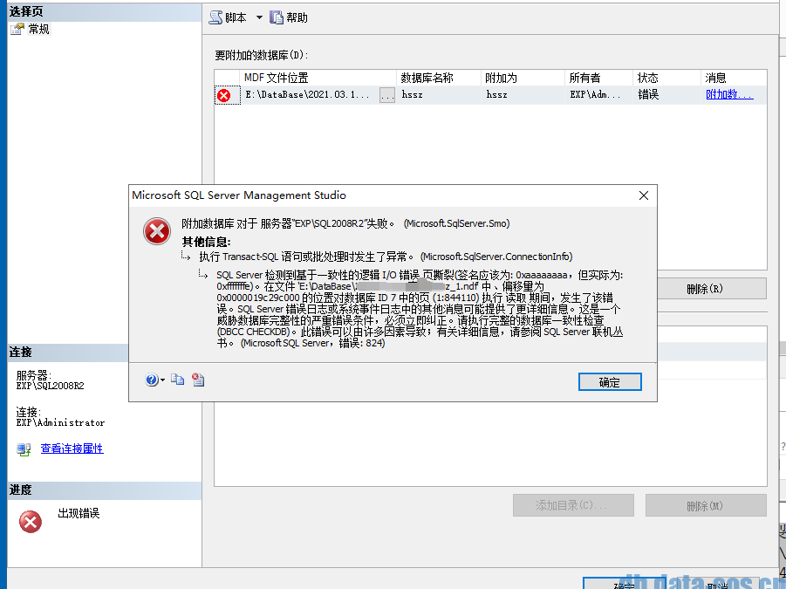This screenshot has width=786, height=589.
Task: Click the large red error icon in dialog
Action: pos(157,231)
